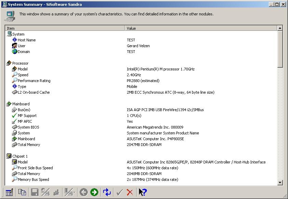This screenshot has height=199, width=288.
Task: Click the magnifier icon beside Speed
Action: pos(14,75)
